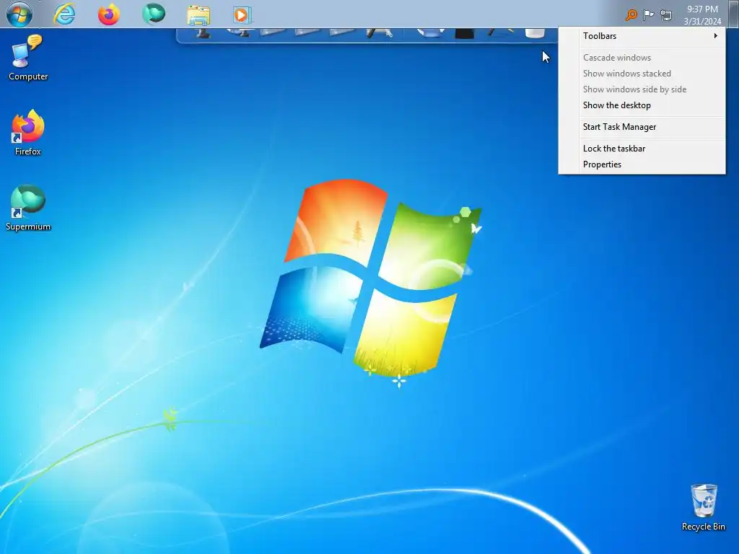The width and height of the screenshot is (739, 554).
Task: Click the orange magnifier tray icon
Action: [x=631, y=15]
